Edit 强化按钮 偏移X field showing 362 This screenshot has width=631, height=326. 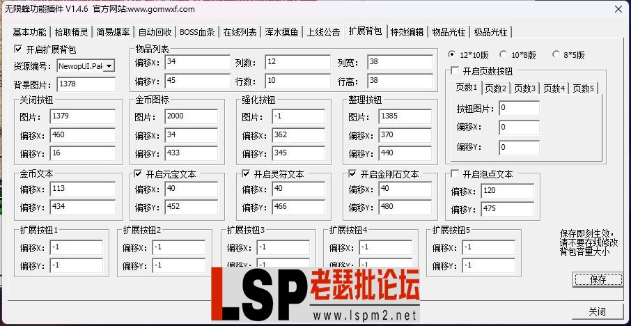(299, 135)
